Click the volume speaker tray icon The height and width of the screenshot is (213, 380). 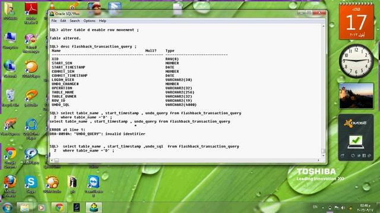[343, 208]
